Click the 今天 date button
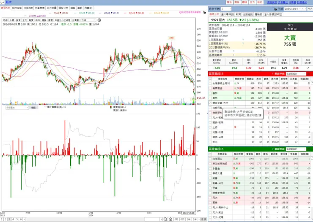 [x=310, y=9]
